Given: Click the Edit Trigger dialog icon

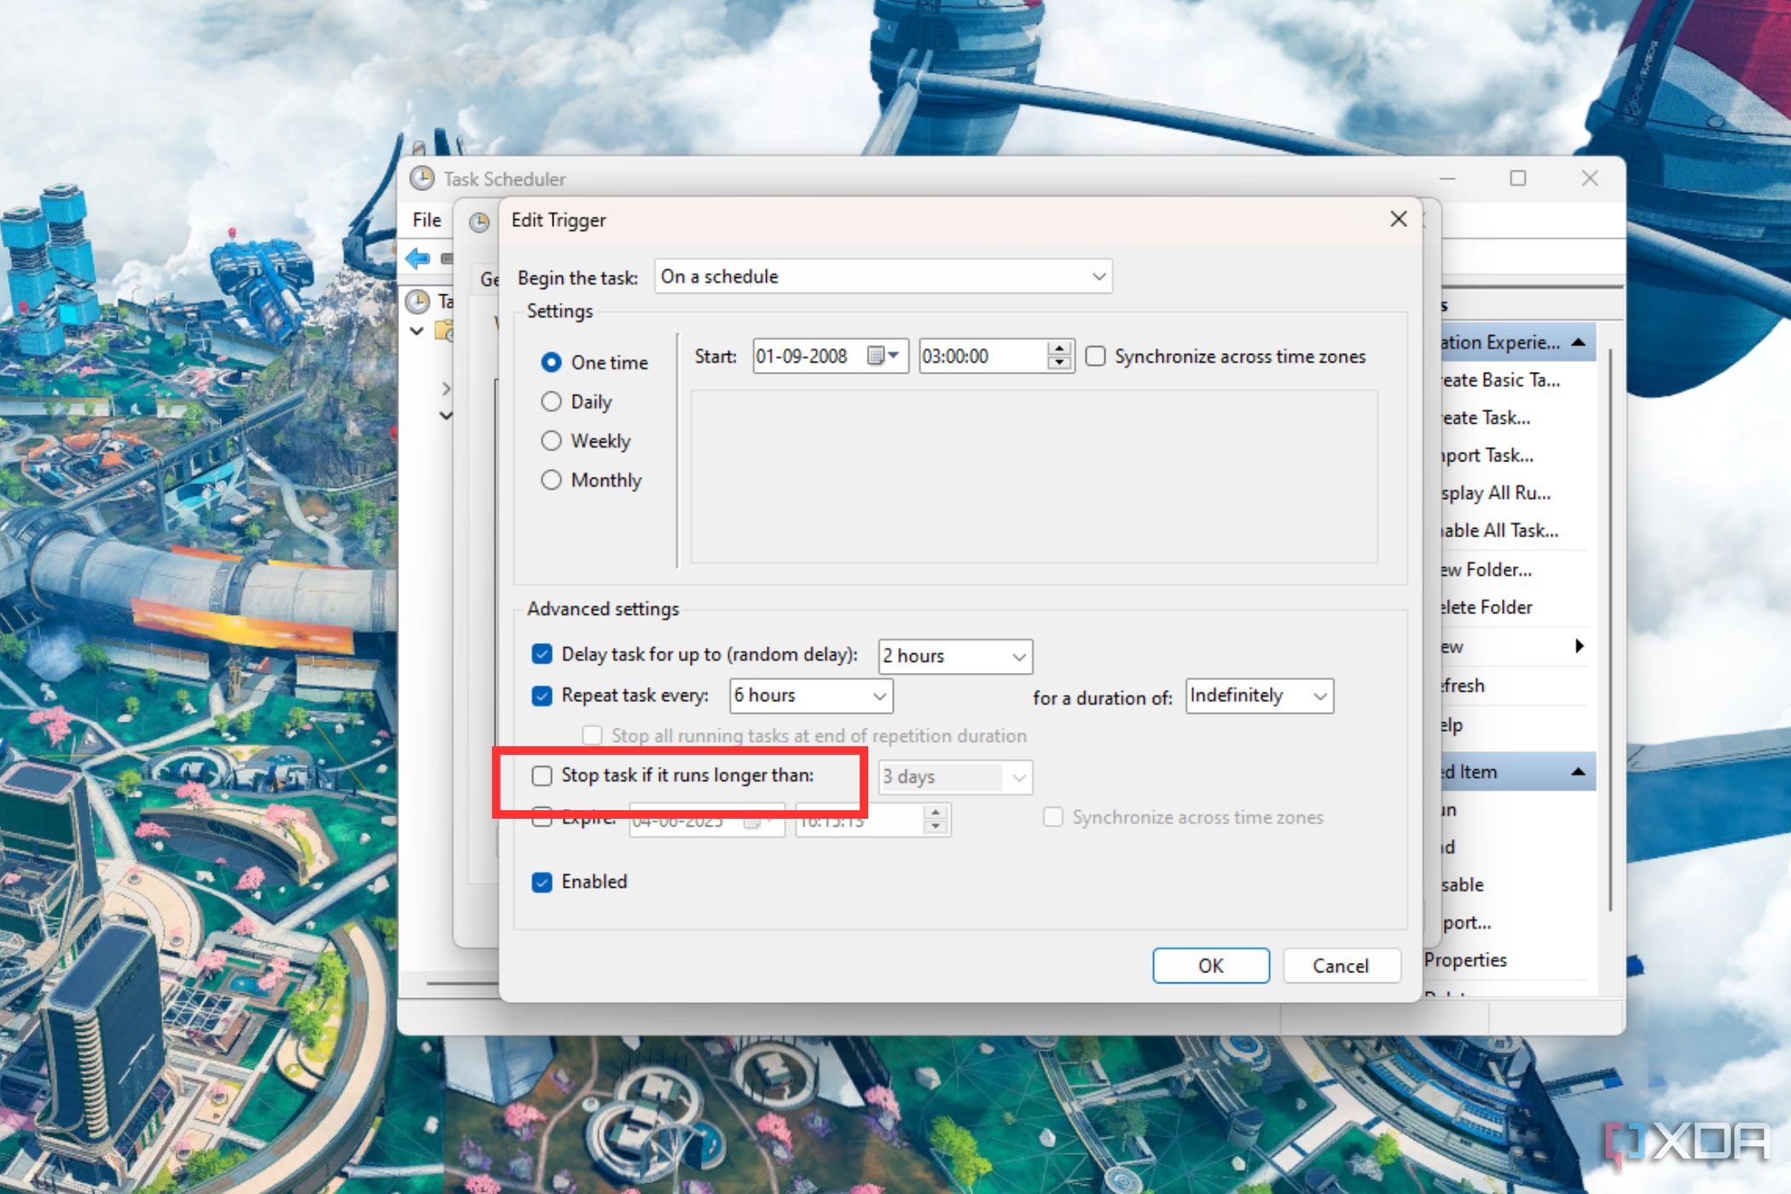Looking at the screenshot, I should (x=481, y=220).
